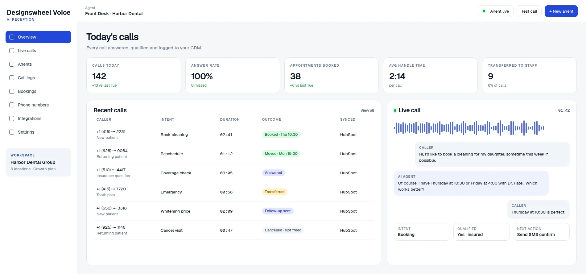Viewport: 586px width, 274px height.
Task: Click the Duration column header
Action: pyautogui.click(x=230, y=119)
